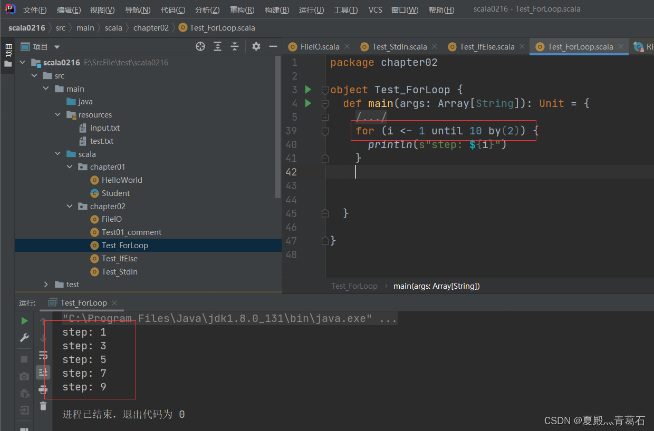
Task: Open the 文件(F) menu
Action: [35, 10]
